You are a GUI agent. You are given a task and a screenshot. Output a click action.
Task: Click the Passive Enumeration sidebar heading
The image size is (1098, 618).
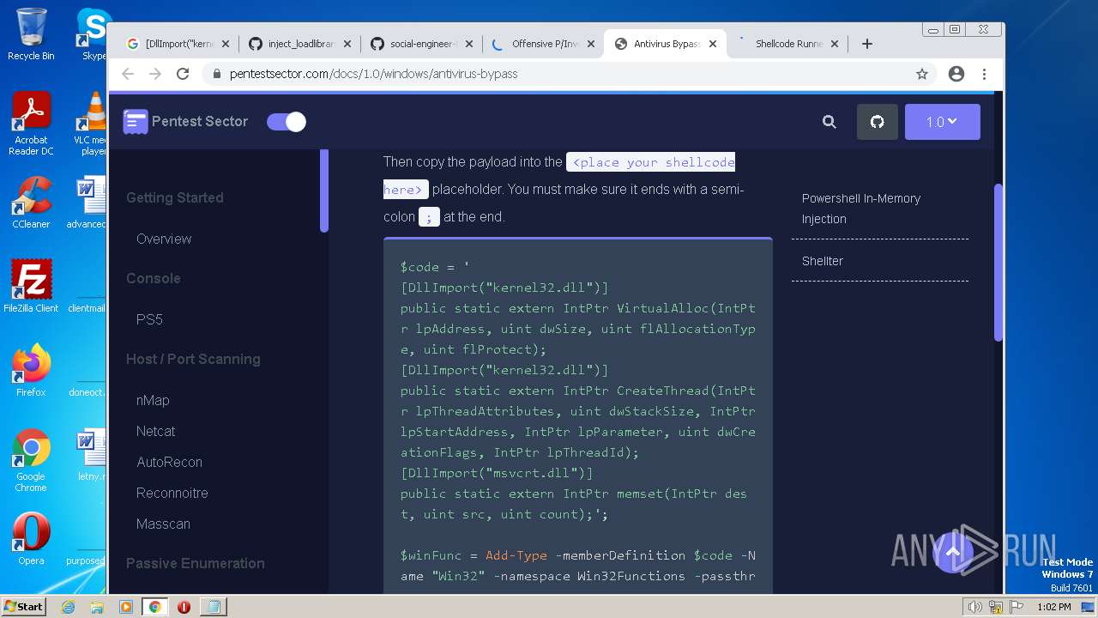coord(196,563)
